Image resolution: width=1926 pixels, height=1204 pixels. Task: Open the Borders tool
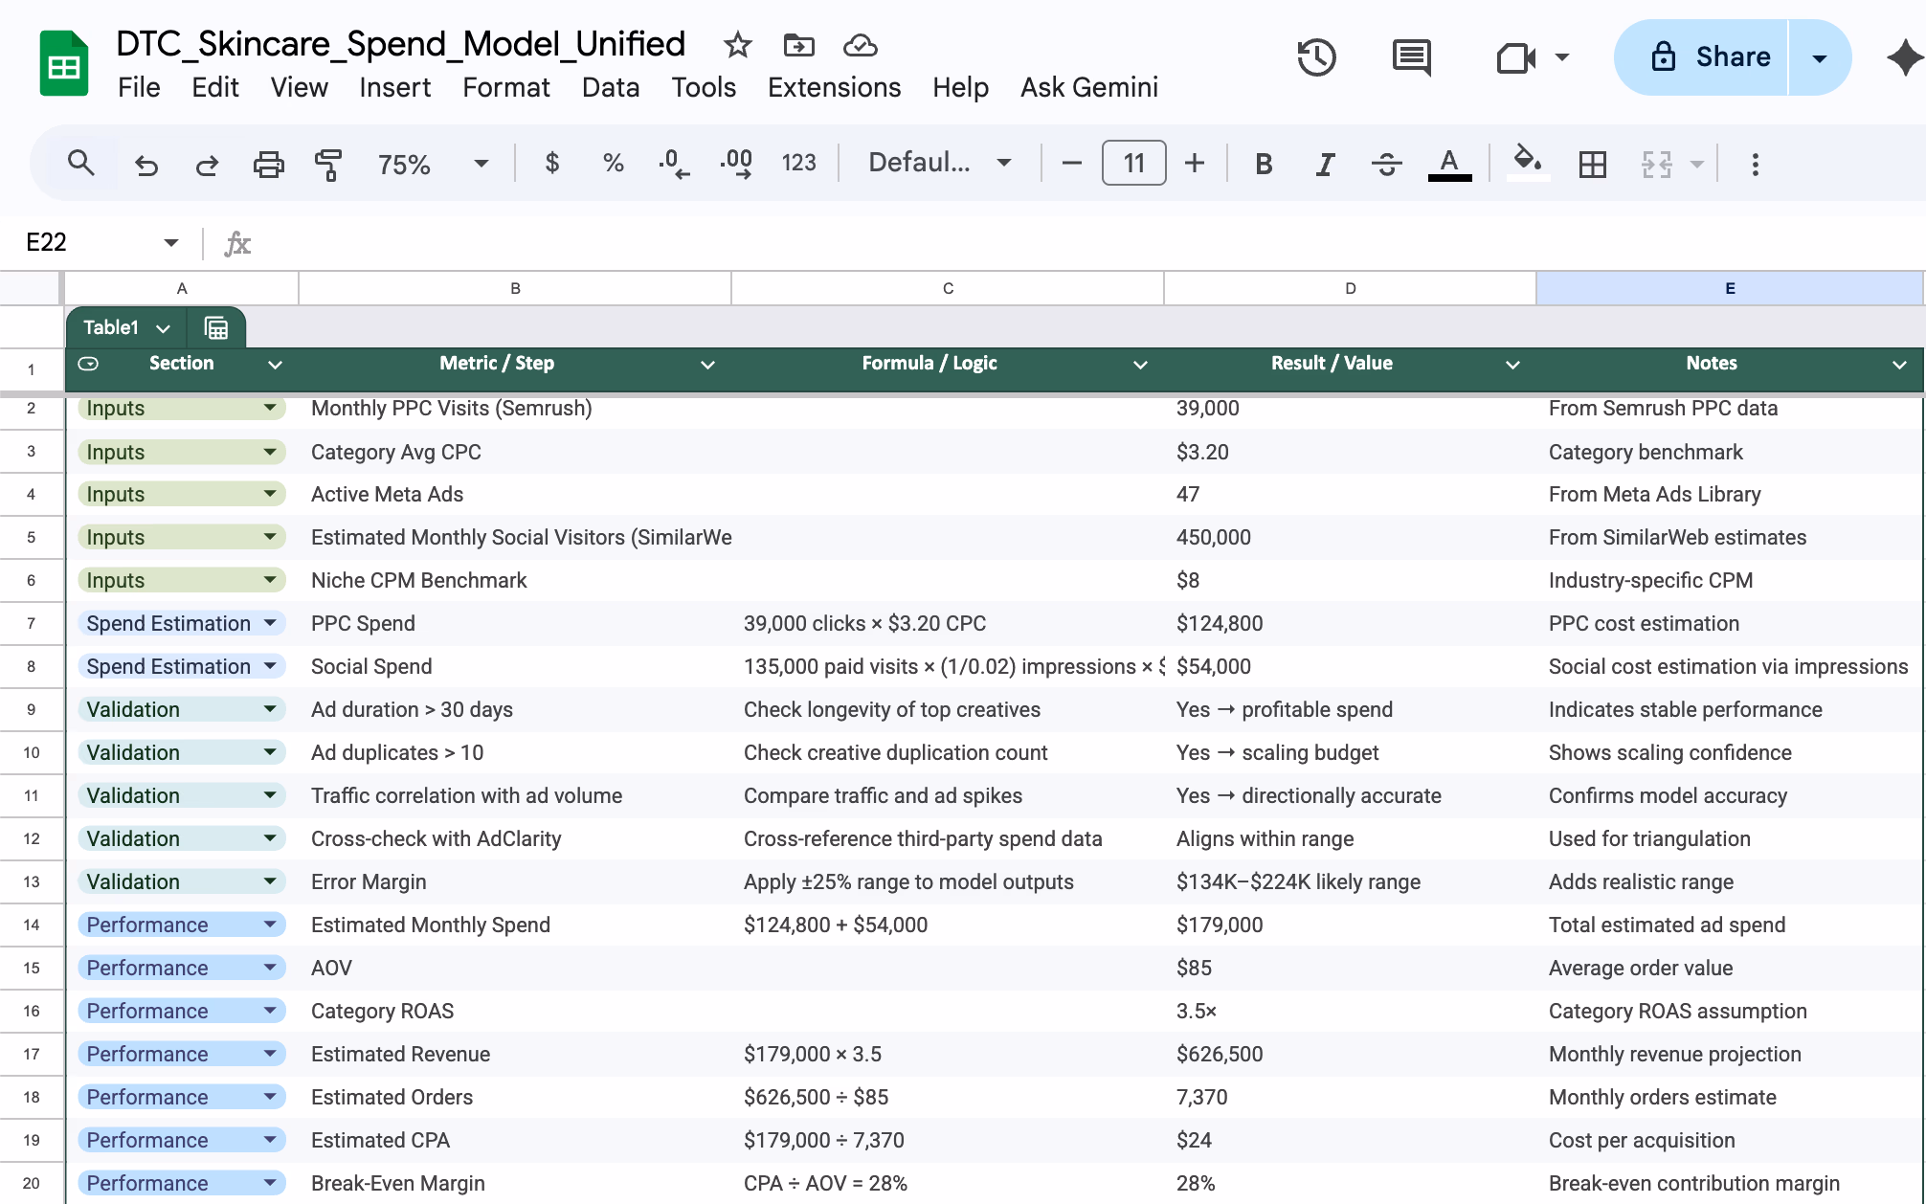pos(1593,164)
